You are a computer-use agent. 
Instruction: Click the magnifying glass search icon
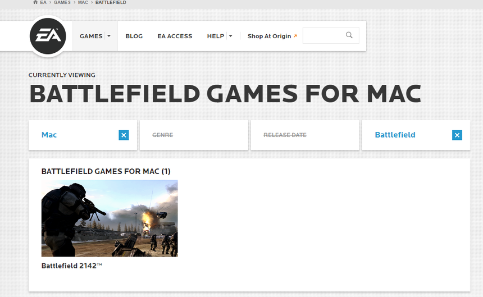pos(349,35)
